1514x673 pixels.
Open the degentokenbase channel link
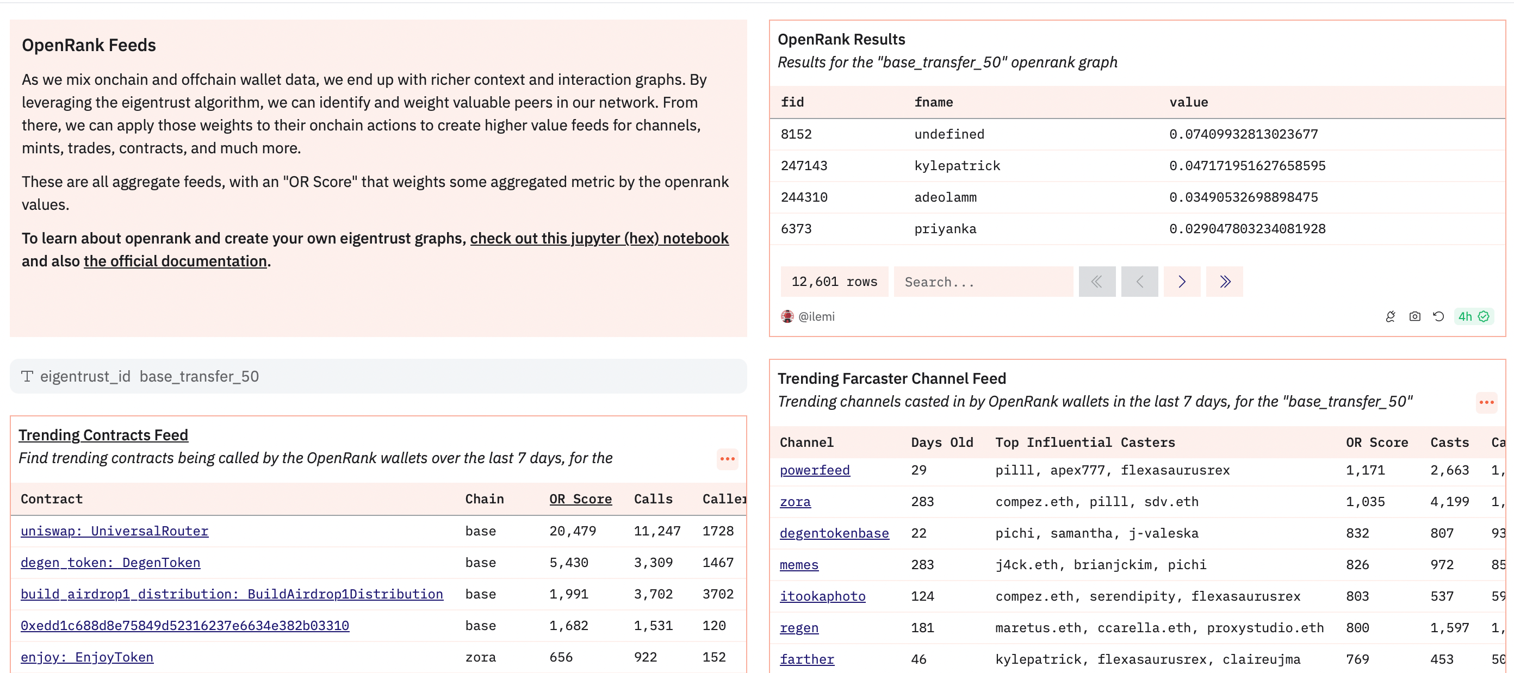coord(834,533)
